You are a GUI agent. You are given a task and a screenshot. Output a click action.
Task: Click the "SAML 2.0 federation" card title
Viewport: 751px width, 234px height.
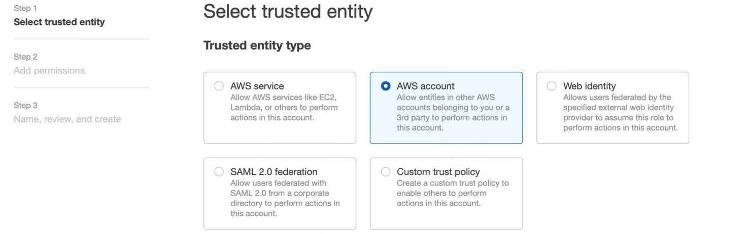[x=274, y=172]
